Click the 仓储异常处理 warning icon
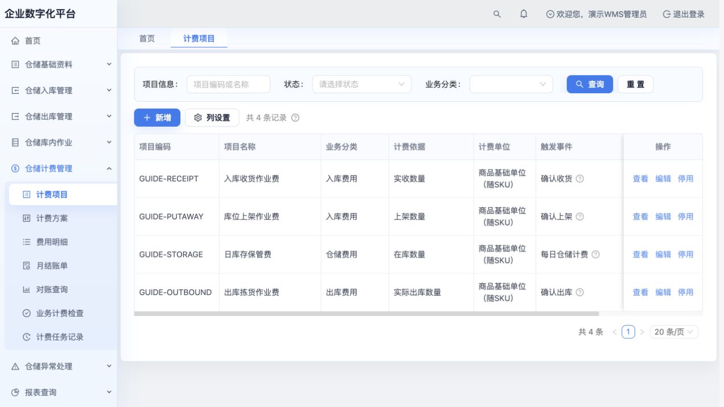This screenshot has height=407, width=724. tap(15, 367)
